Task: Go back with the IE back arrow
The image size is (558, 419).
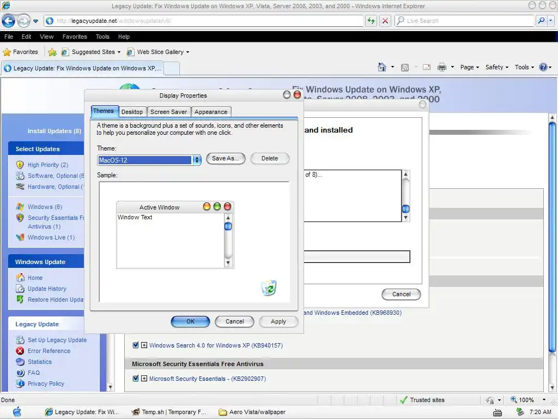Action: coord(8,21)
